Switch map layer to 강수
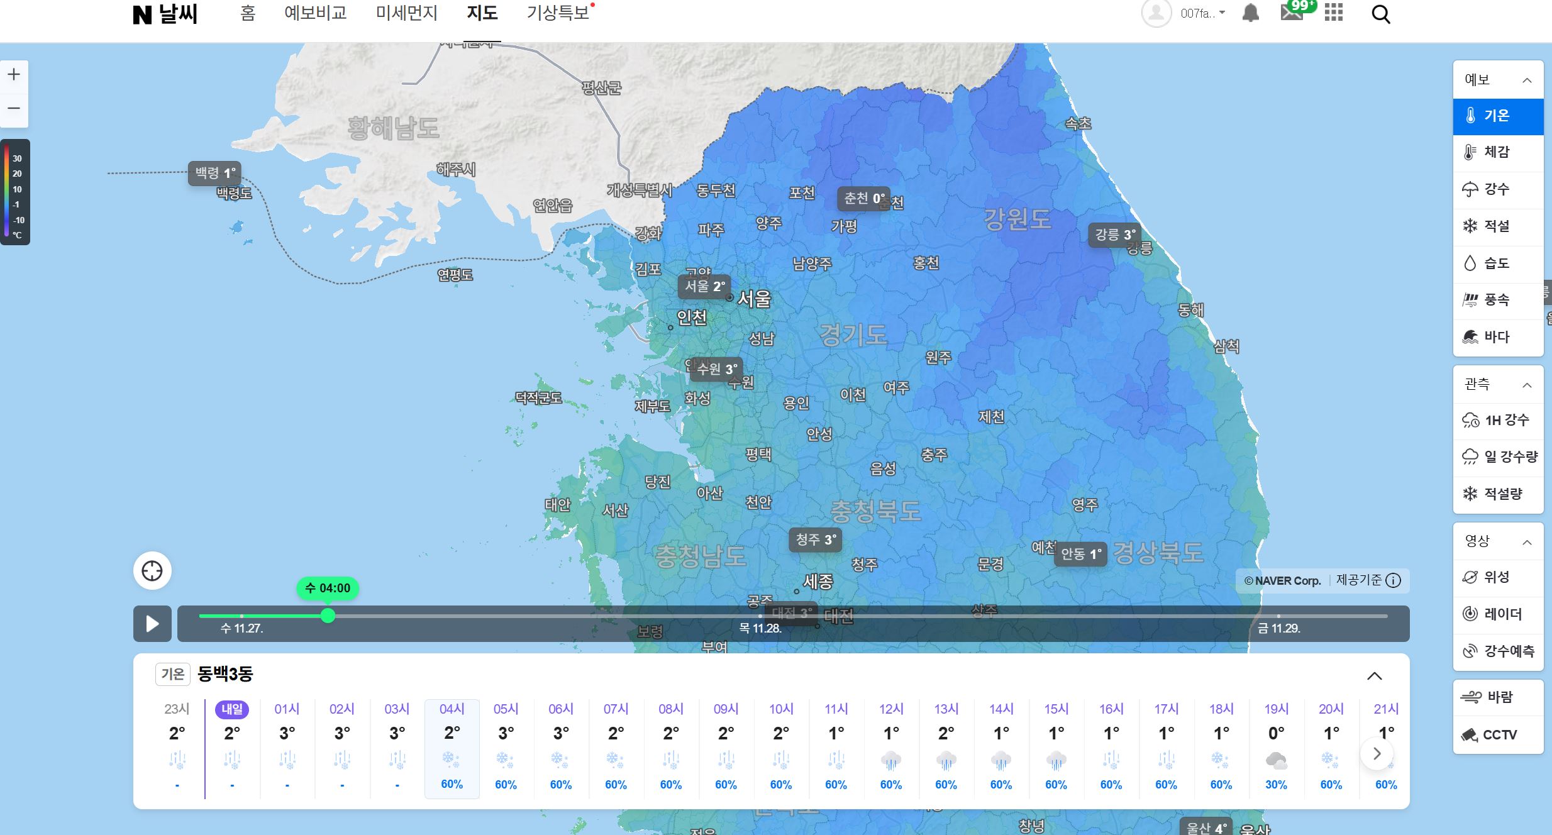 [x=1497, y=189]
